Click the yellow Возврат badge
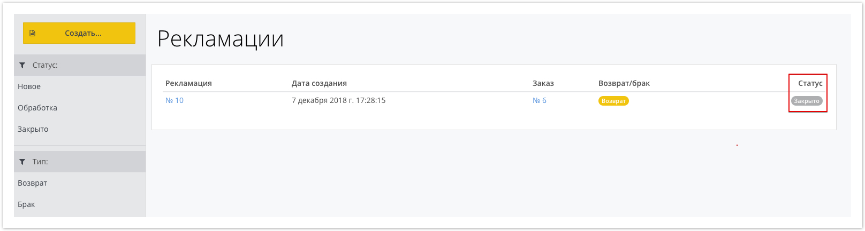The width and height of the screenshot is (865, 231). (613, 101)
